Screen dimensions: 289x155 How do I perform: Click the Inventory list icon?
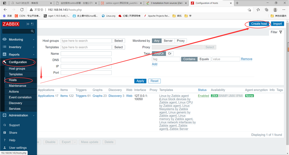click(5, 47)
